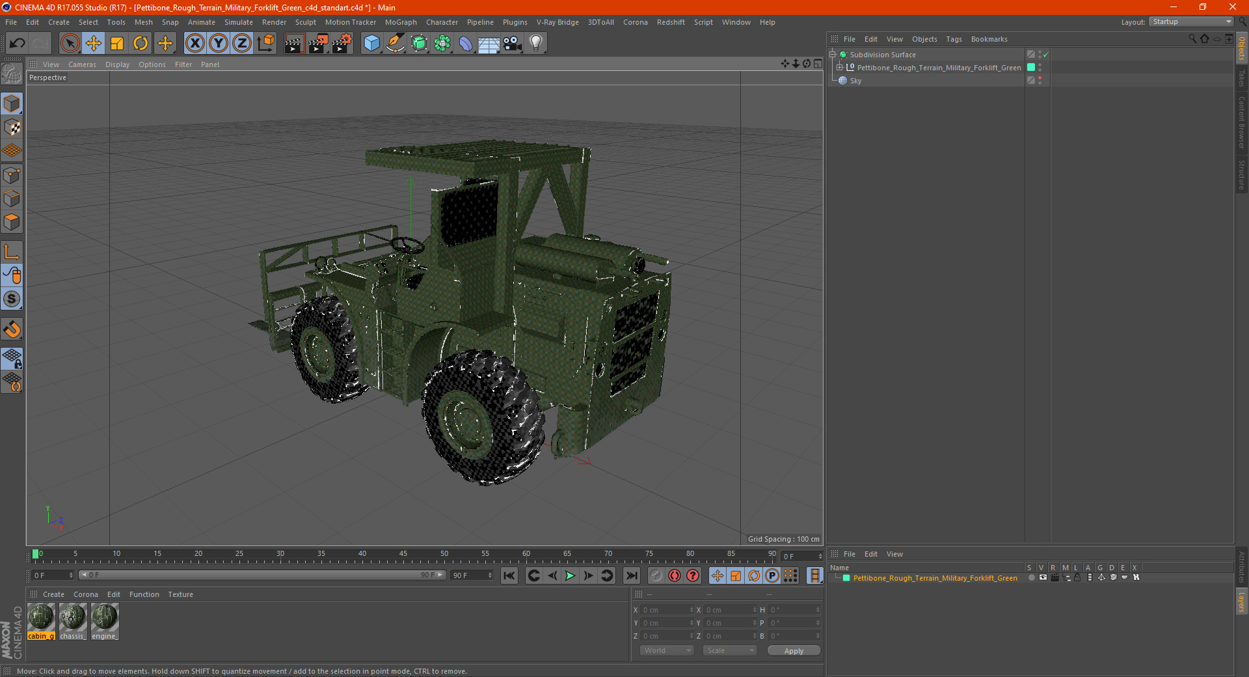Open viewport Cameras menu
Screen dimensions: 1249x677
pos(82,64)
